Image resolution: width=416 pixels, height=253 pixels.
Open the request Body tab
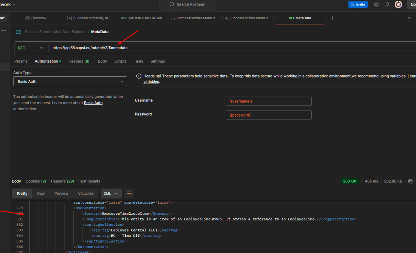click(102, 61)
